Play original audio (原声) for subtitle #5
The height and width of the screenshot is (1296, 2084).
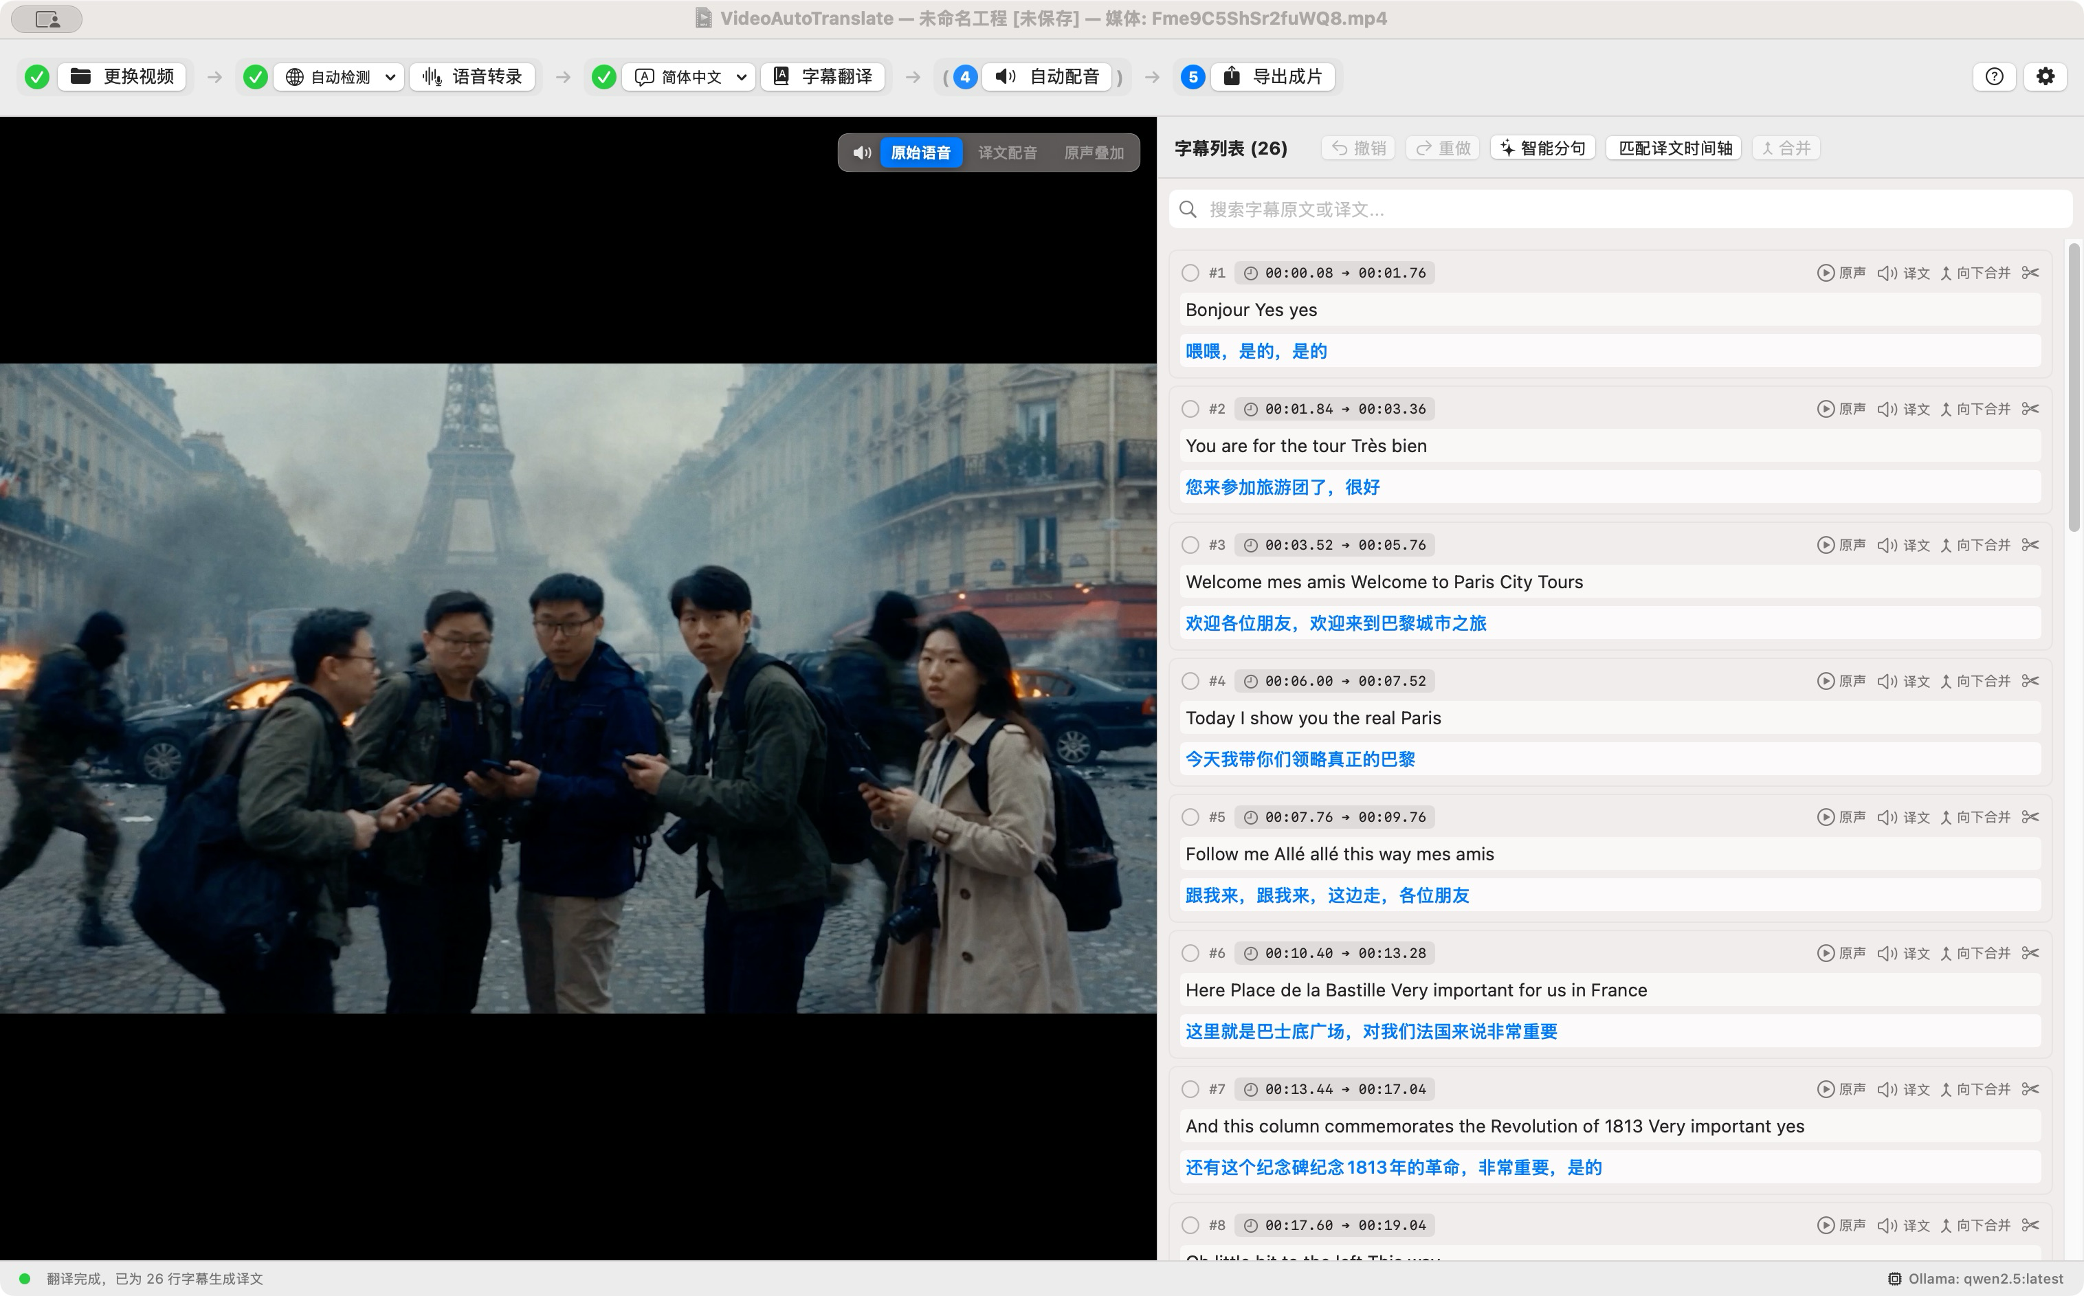click(x=1841, y=817)
